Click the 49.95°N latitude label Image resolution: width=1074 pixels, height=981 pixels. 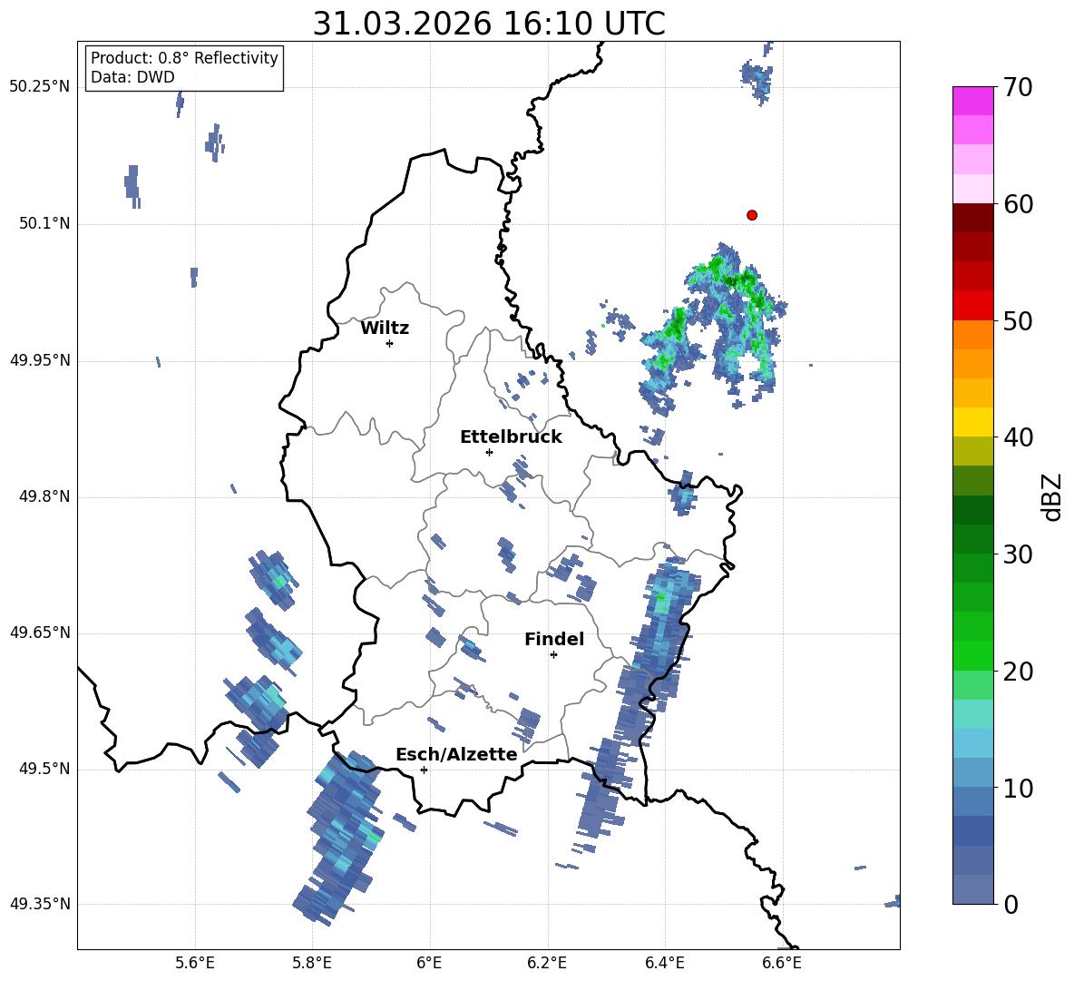tap(40, 360)
